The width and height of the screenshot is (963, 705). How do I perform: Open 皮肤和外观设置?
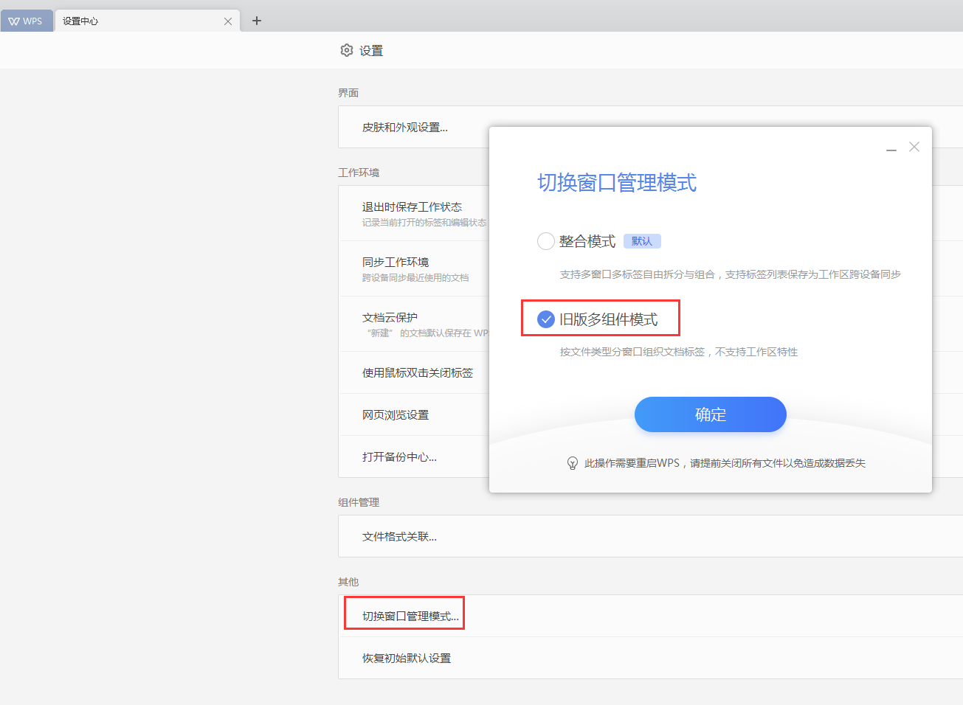pyautogui.click(x=404, y=128)
